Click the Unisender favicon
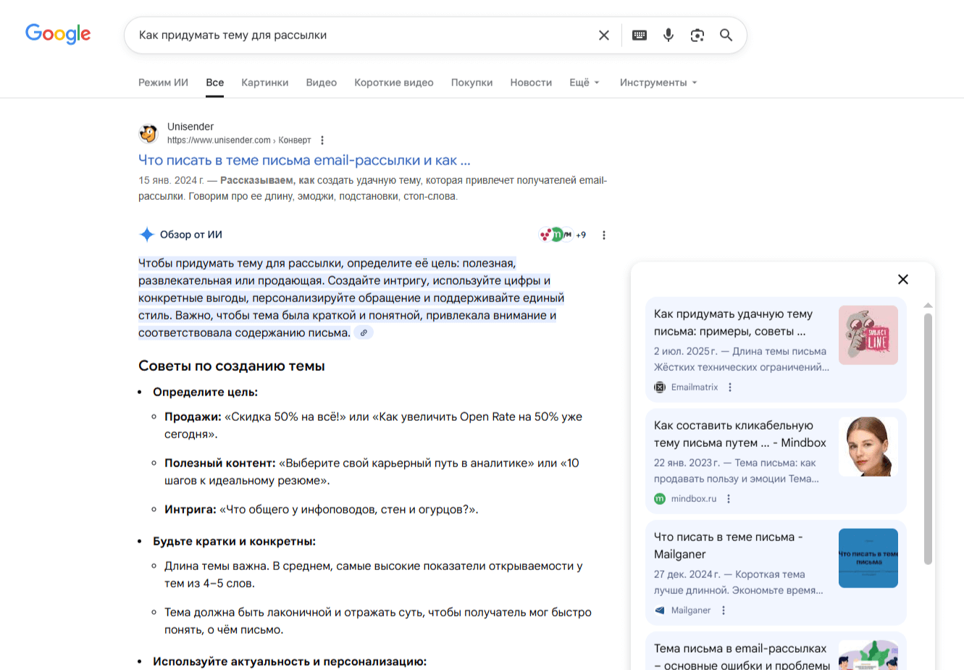The height and width of the screenshot is (670, 964). coord(148,133)
